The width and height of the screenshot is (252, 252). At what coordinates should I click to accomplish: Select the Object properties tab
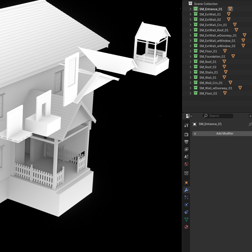tap(186, 182)
